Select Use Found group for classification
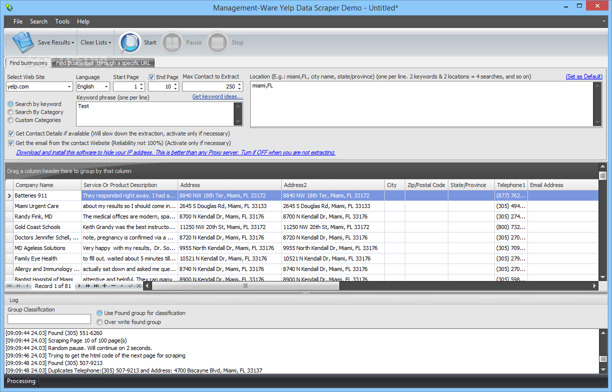This screenshot has height=392, width=612. 100,313
